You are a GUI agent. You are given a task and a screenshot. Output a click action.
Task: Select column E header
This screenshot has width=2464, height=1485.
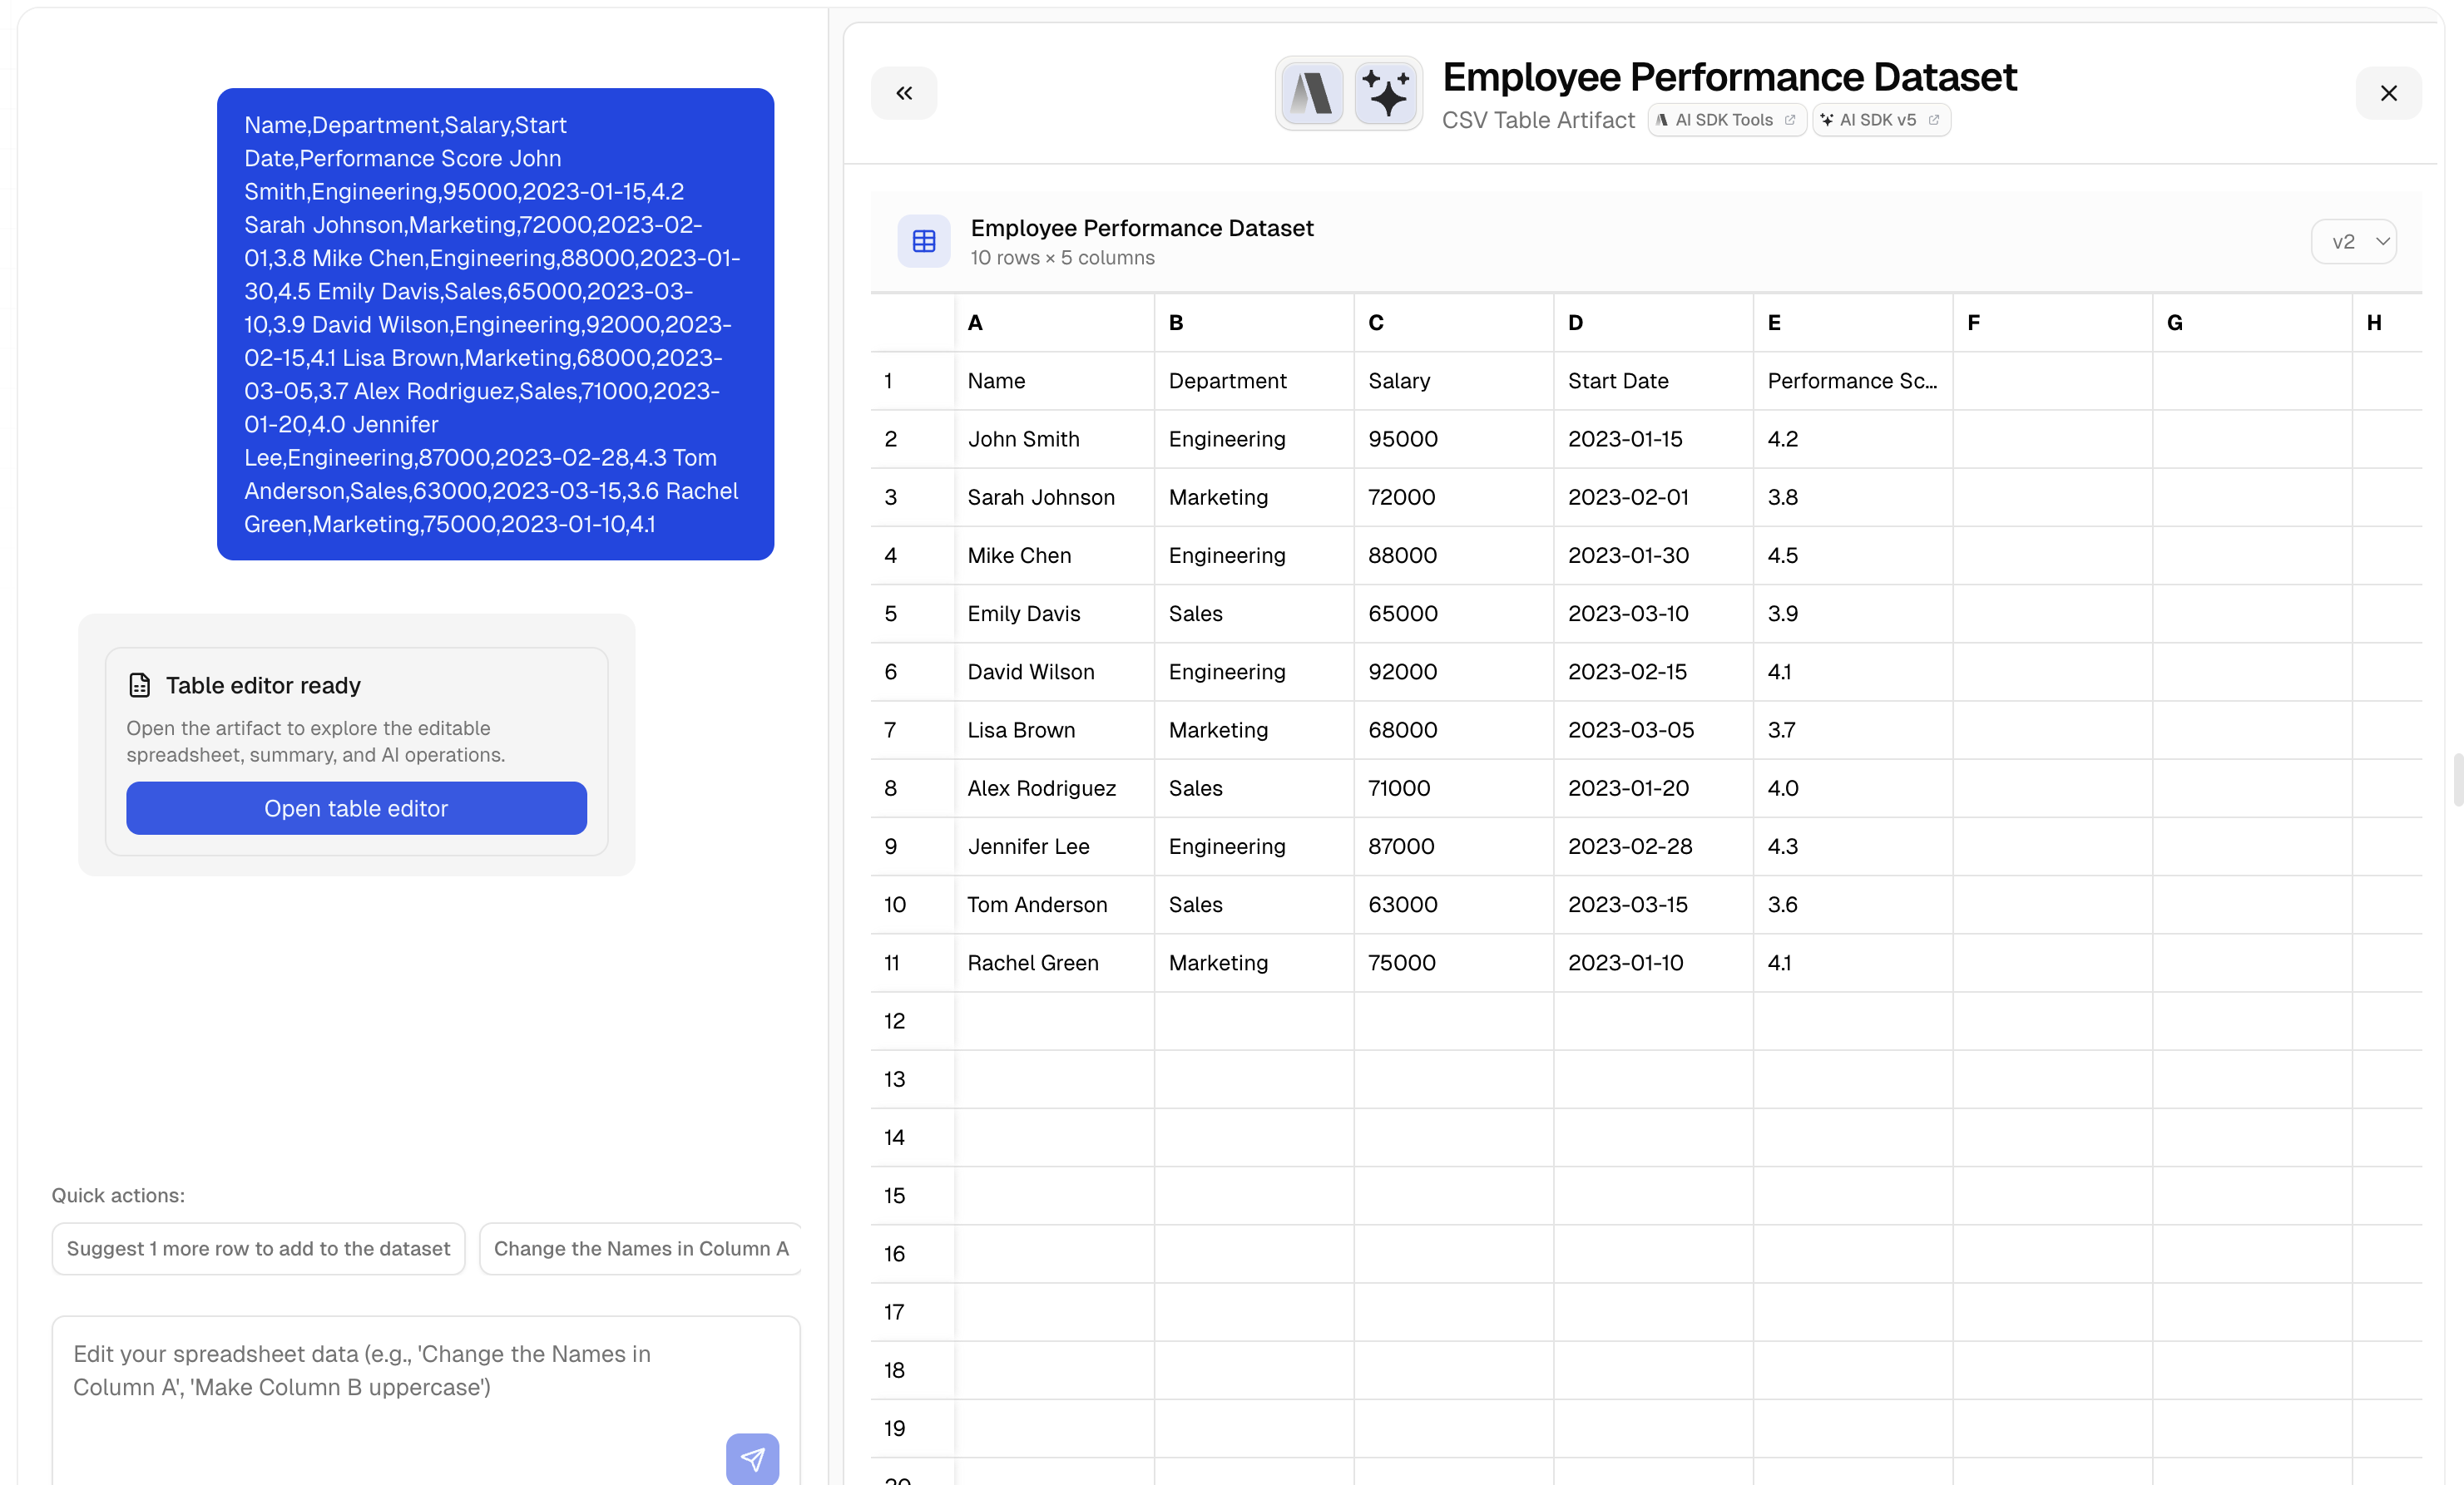coord(1852,323)
